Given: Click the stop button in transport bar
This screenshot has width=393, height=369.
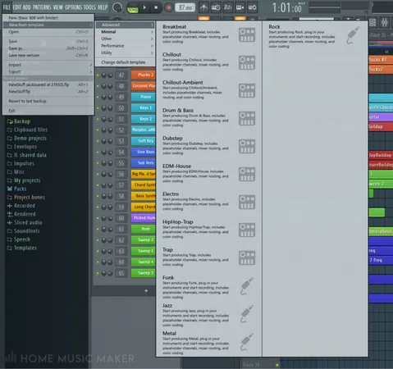Looking at the screenshot, I should point(156,7).
